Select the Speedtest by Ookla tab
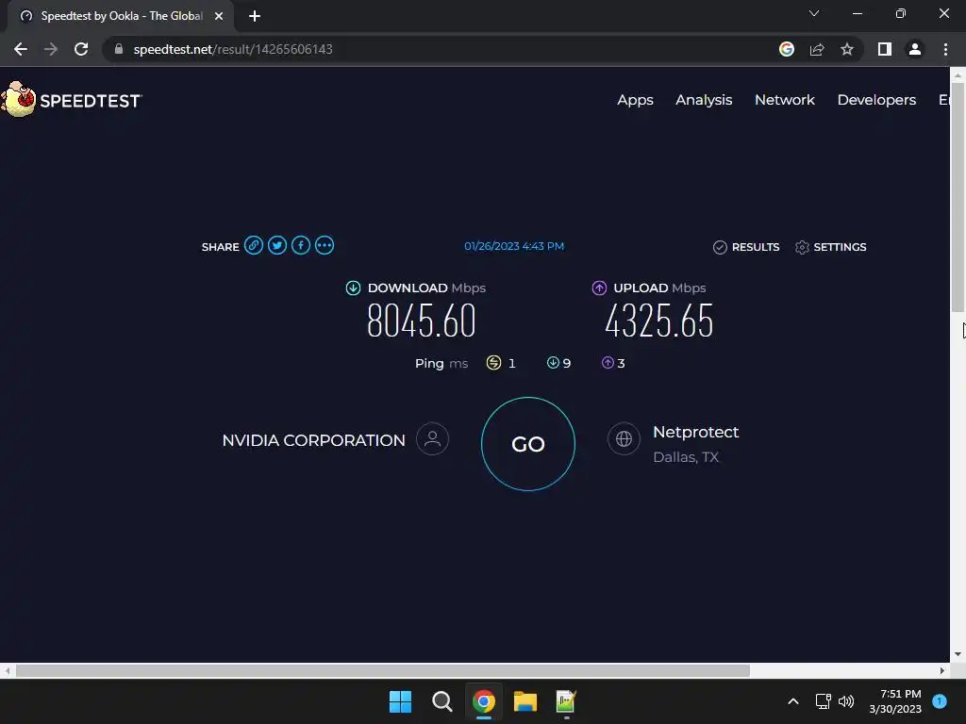This screenshot has height=724, width=966. coord(117,16)
